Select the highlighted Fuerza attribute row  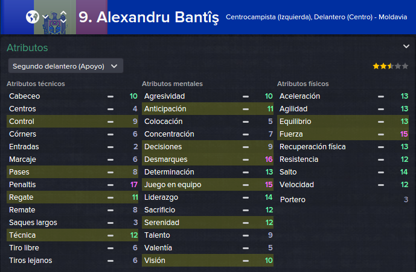343,134
